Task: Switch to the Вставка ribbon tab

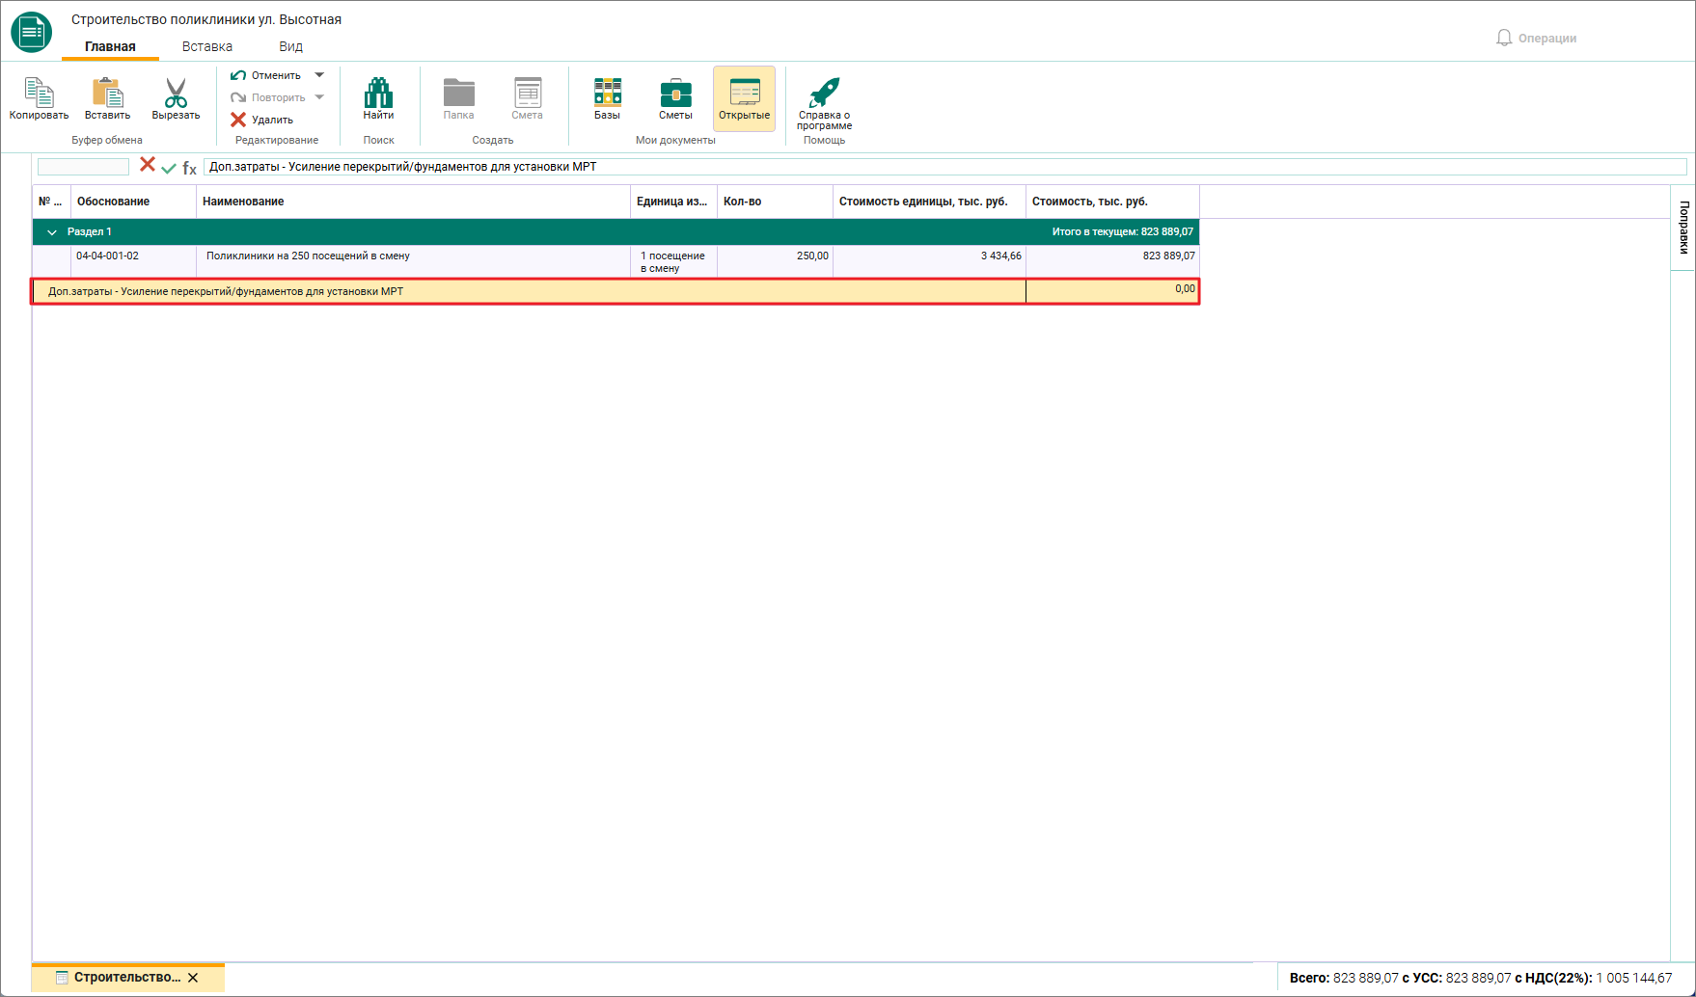Action: point(207,46)
